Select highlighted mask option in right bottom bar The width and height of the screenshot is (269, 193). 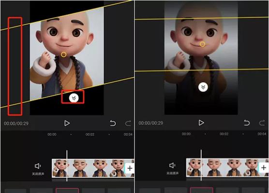tap(202, 190)
